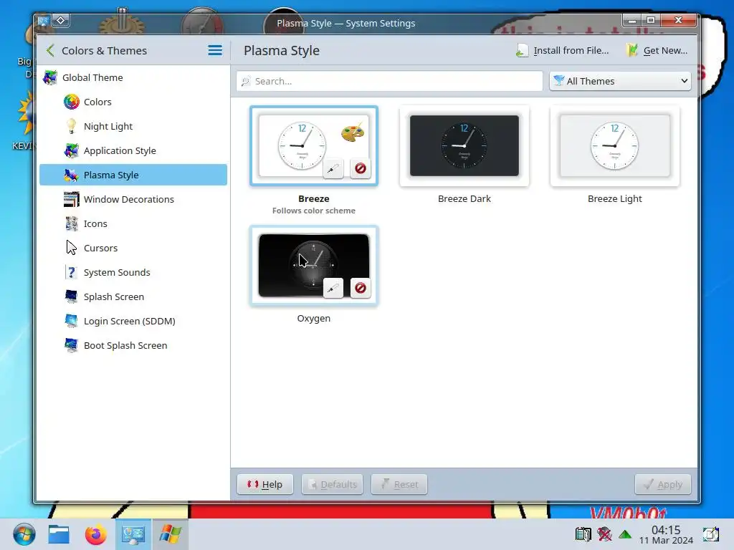Screen dimensions: 734x550
Task: Select the Breeze Light theme thumbnail
Action: pos(614,146)
